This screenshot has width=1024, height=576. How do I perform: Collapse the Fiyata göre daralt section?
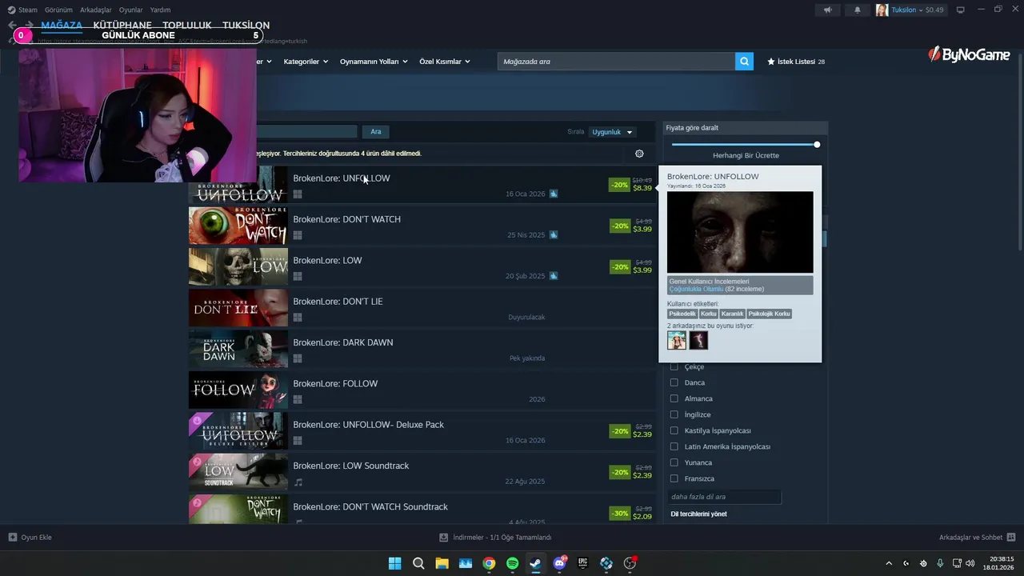click(x=746, y=128)
